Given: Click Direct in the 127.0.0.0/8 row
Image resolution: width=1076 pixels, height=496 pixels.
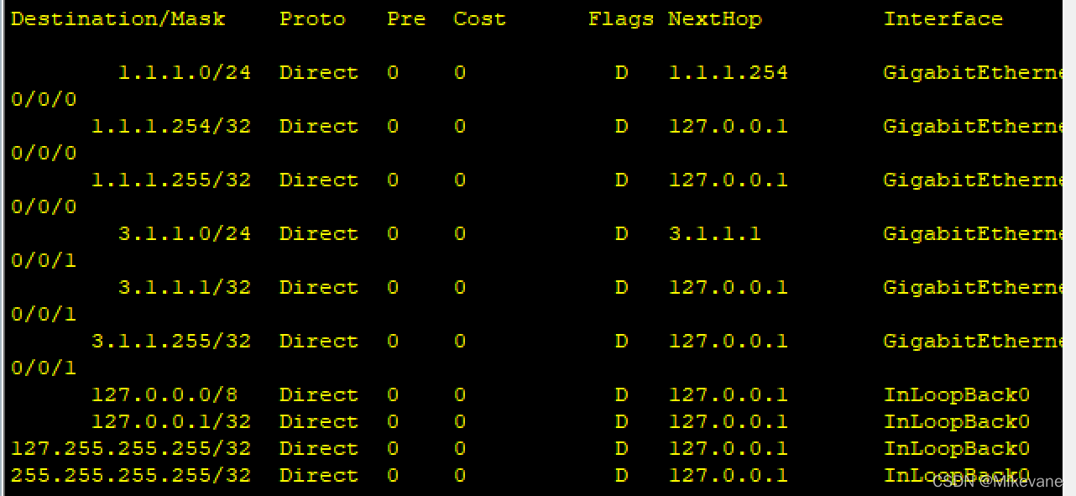Looking at the screenshot, I should coord(319,395).
